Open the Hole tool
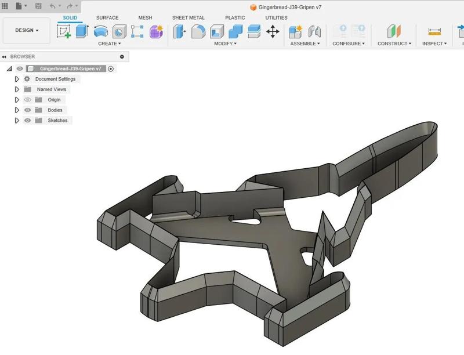Viewport: 464px width, 355px height. 119,31
